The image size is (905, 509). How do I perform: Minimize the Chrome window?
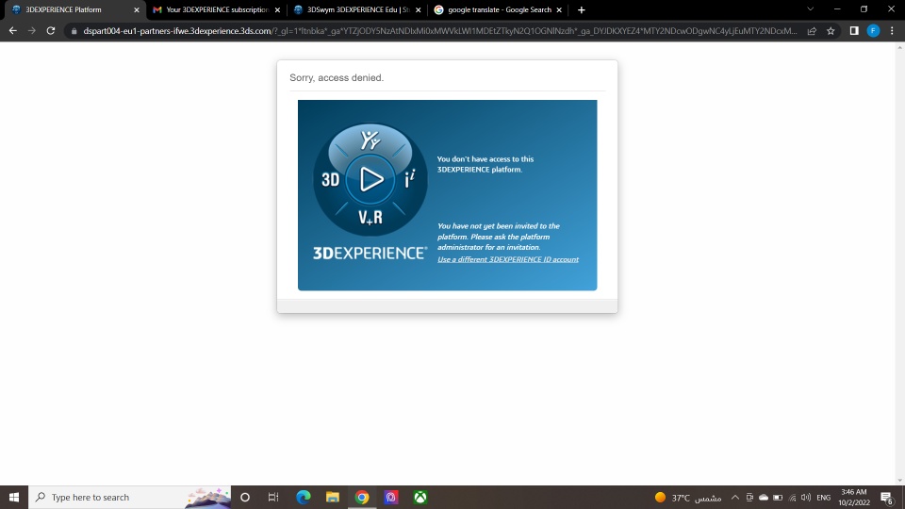(837, 9)
